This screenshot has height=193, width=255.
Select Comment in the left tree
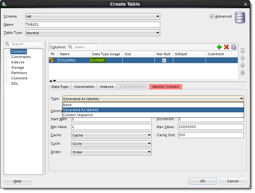(19, 78)
